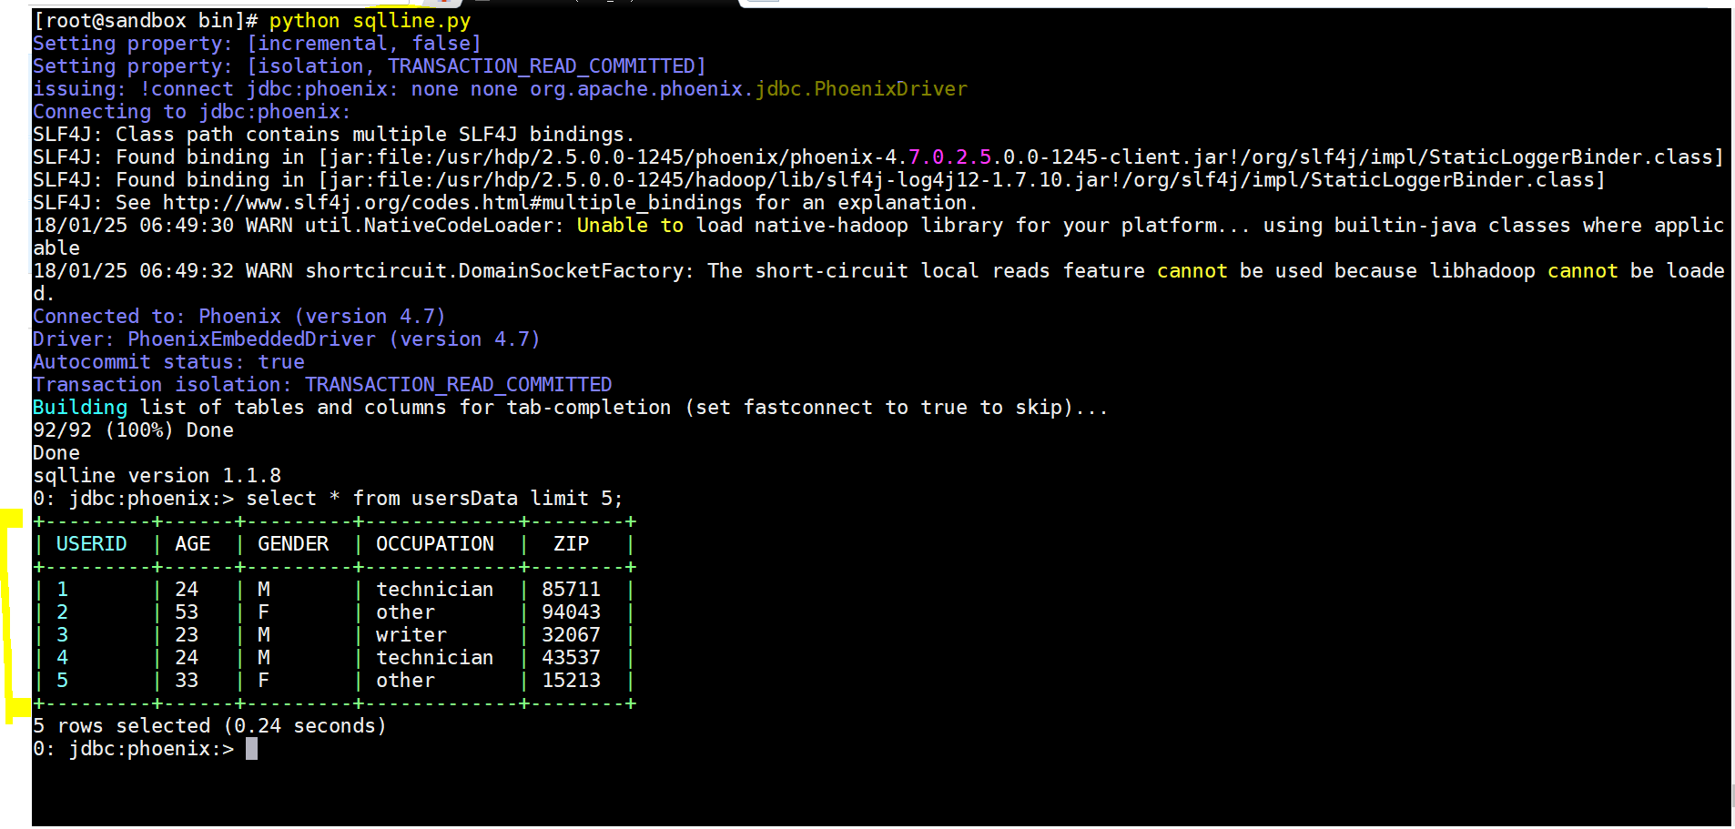Click the AGE column header
This screenshot has height=829, width=1735.
[193, 544]
